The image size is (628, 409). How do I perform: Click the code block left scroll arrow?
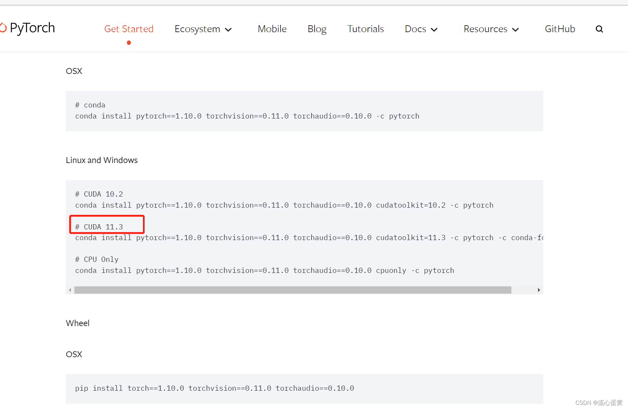click(x=70, y=290)
